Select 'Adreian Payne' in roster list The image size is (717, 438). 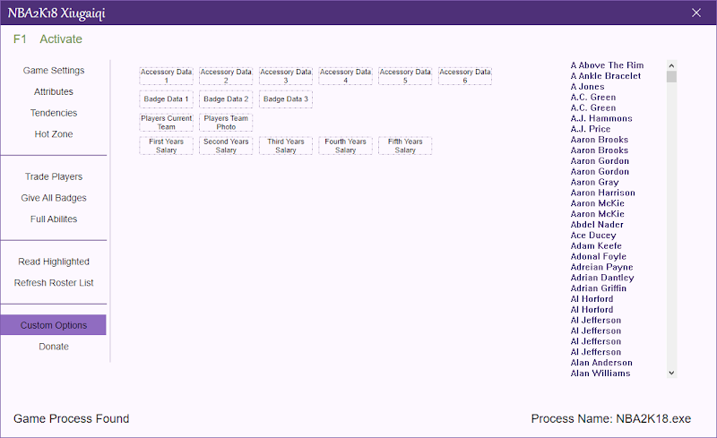click(601, 267)
